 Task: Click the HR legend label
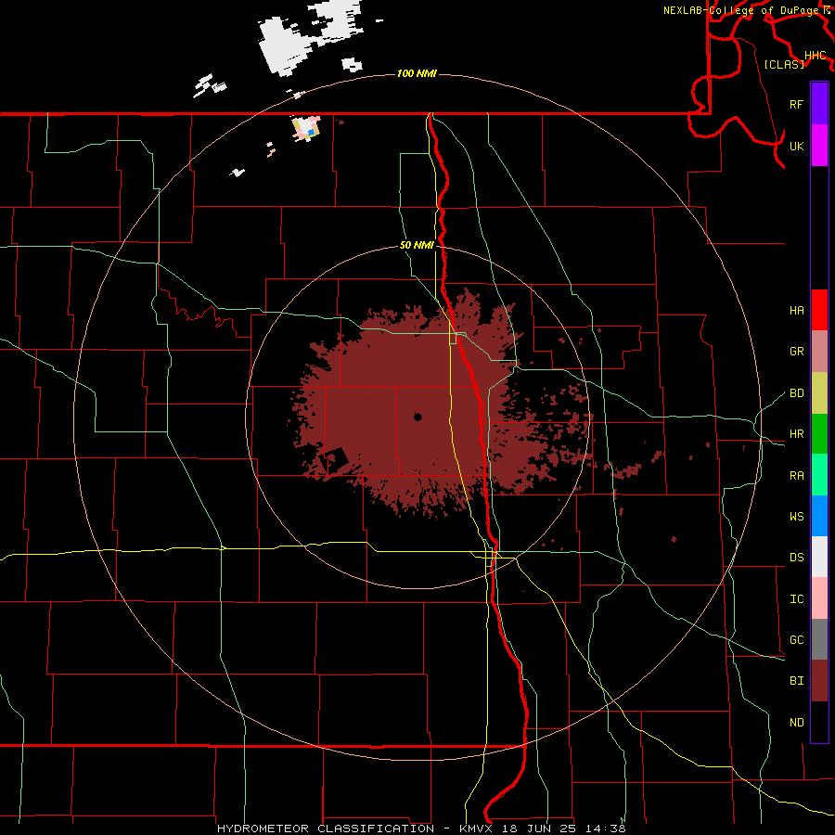pos(796,434)
